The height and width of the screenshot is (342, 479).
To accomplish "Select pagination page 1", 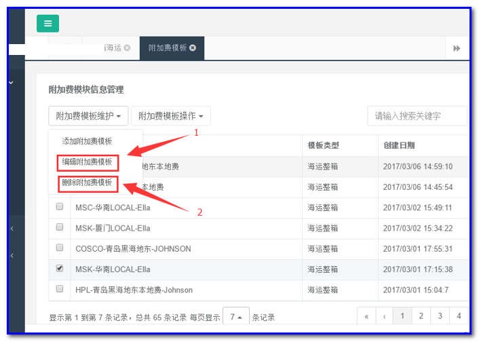I will pyautogui.click(x=402, y=316).
